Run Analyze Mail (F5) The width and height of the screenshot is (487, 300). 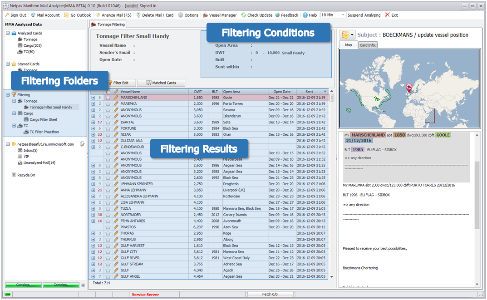point(113,15)
